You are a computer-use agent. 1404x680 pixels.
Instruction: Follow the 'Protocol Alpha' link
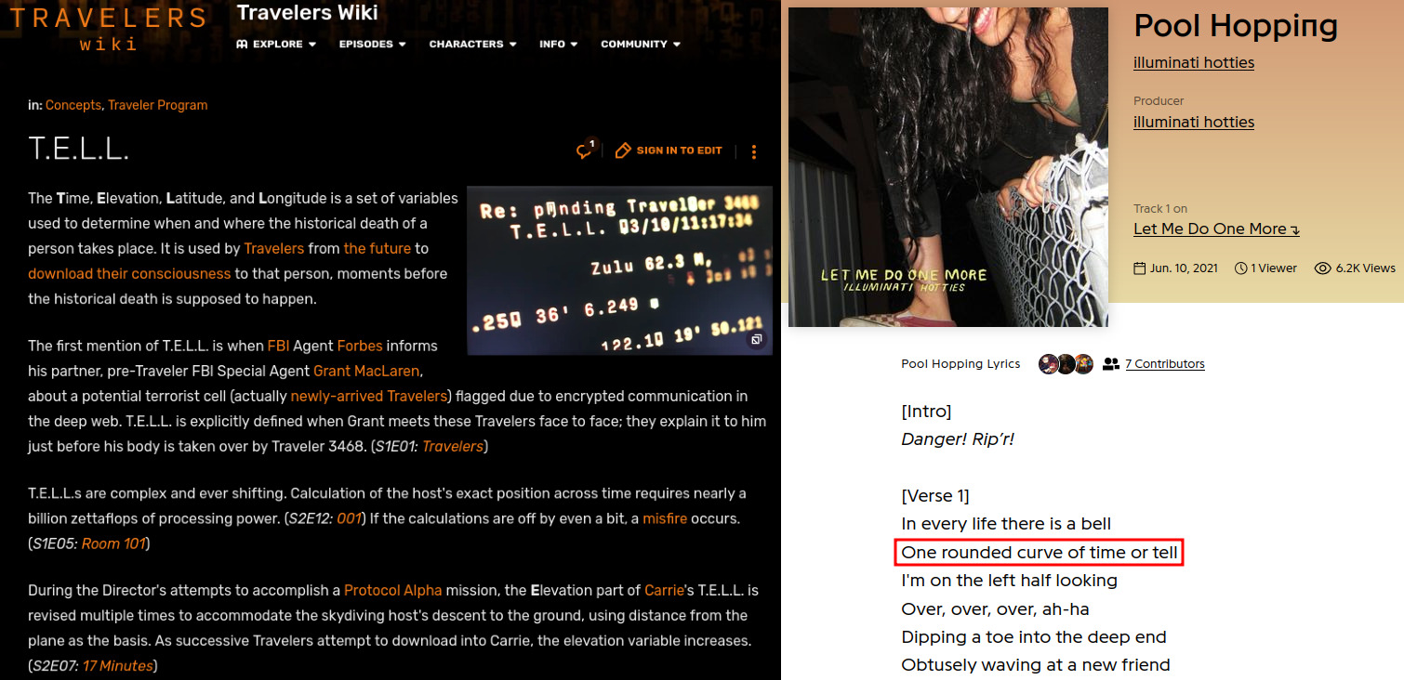click(393, 591)
